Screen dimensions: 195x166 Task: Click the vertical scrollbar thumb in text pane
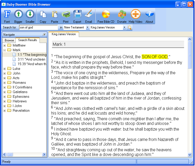click(x=190, y=55)
